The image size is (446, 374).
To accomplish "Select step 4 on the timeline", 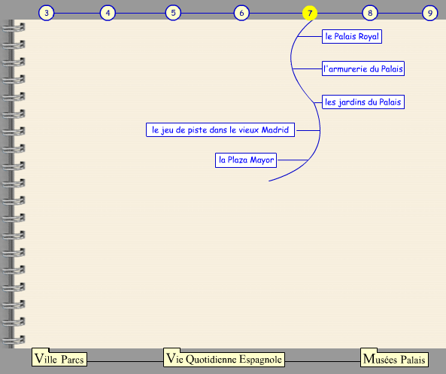I will tap(108, 13).
